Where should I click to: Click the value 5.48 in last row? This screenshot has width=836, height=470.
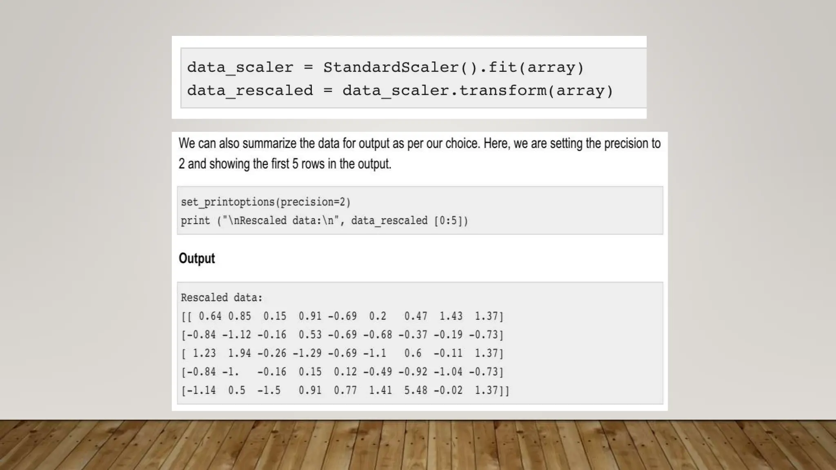pos(416,390)
